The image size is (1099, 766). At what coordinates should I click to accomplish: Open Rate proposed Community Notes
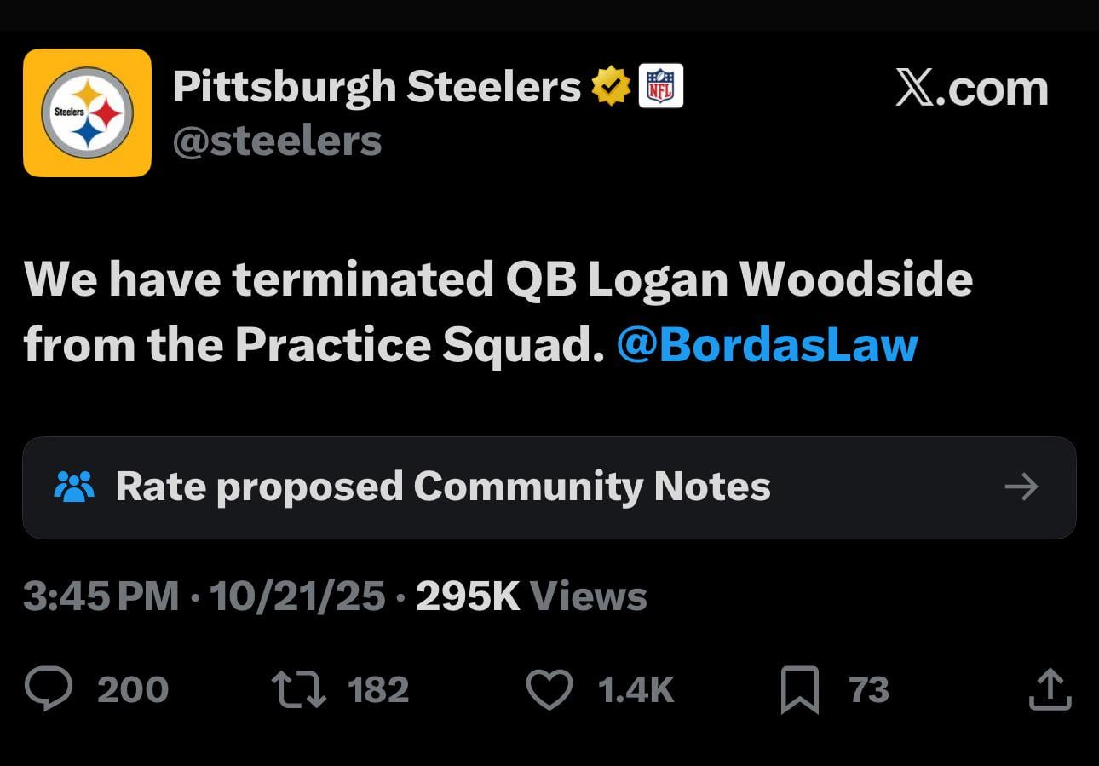443,487
